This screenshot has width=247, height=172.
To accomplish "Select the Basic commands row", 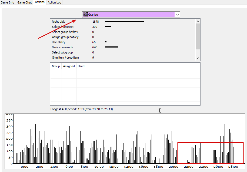I will (123, 47).
